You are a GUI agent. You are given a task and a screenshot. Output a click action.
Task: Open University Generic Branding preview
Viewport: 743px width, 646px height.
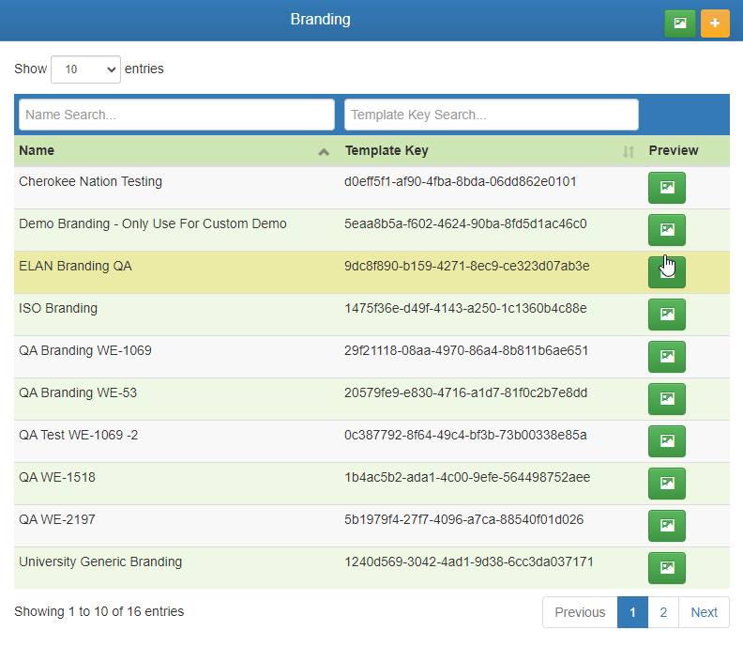point(666,568)
